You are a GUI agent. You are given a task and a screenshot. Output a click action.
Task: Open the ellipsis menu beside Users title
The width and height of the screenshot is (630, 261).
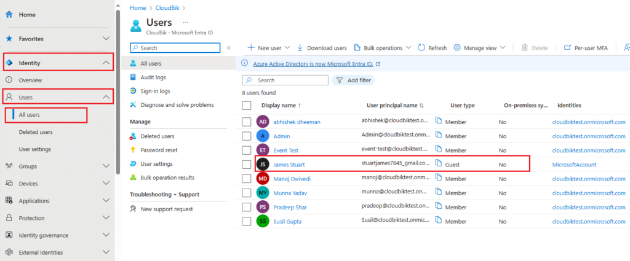pyautogui.click(x=185, y=22)
